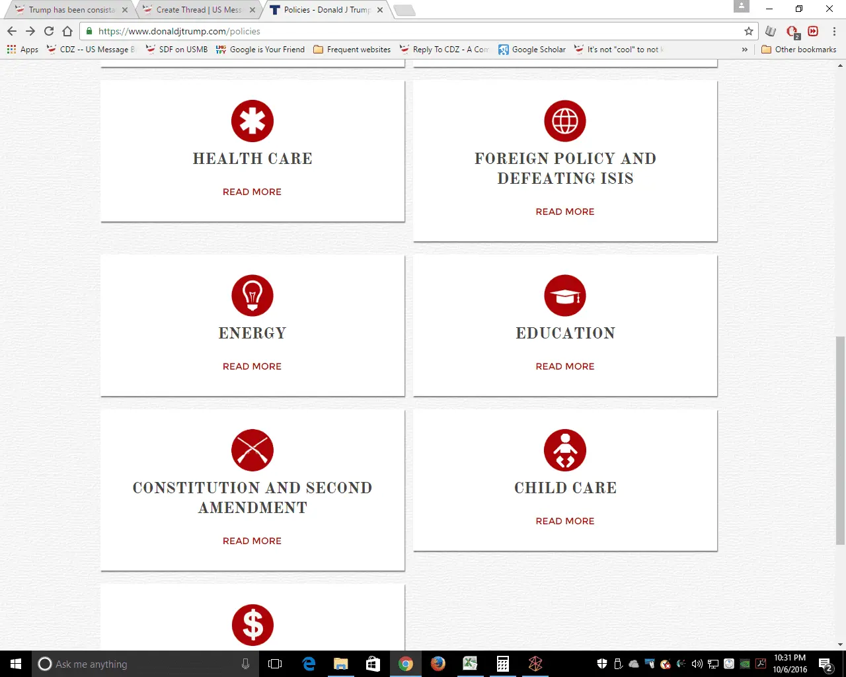The height and width of the screenshot is (677, 846).
Task: Bookmark this page with the star
Action: [x=749, y=31]
